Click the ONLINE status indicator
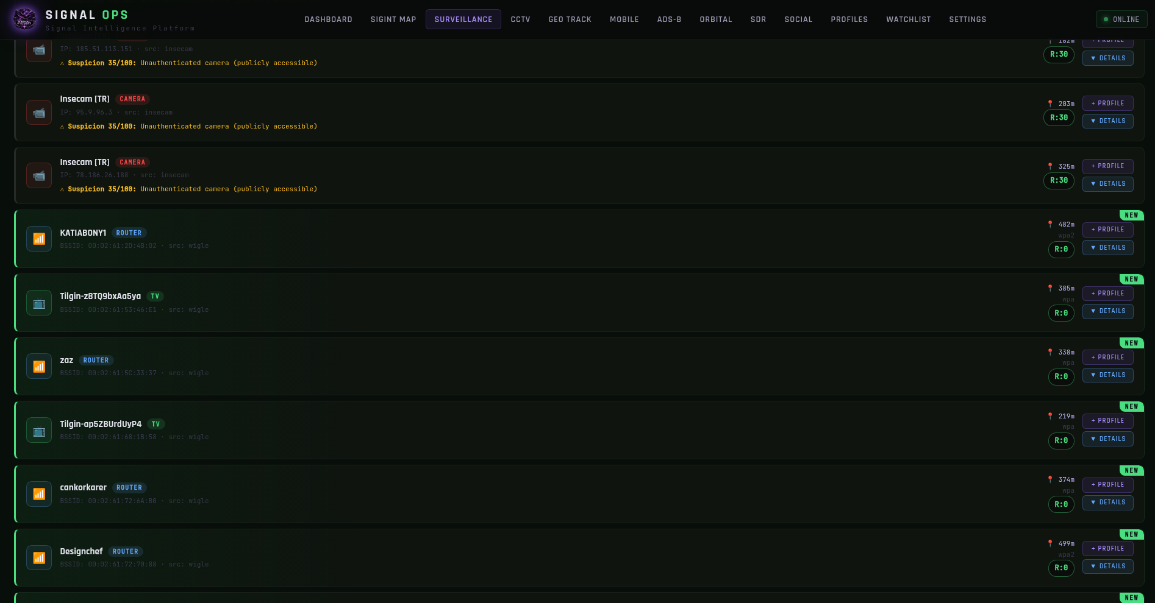 click(1121, 19)
